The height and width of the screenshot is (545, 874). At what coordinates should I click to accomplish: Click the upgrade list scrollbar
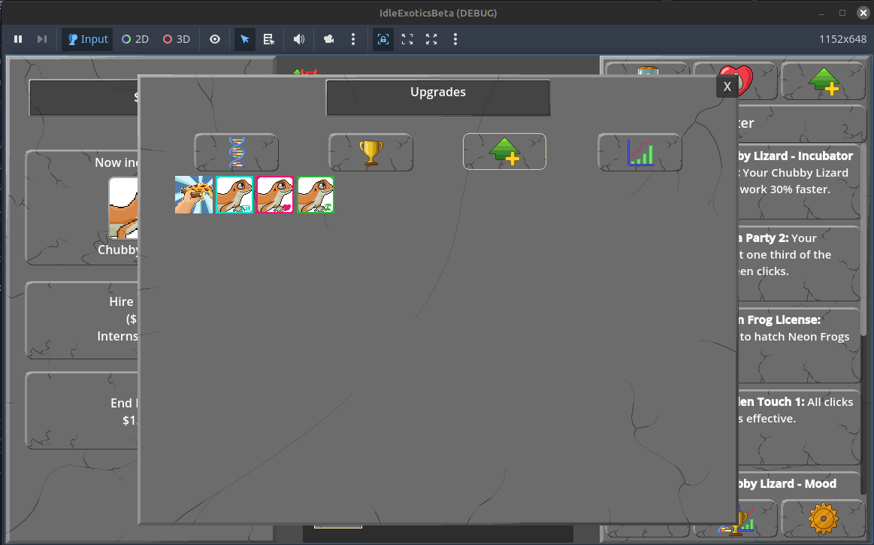(x=865, y=240)
